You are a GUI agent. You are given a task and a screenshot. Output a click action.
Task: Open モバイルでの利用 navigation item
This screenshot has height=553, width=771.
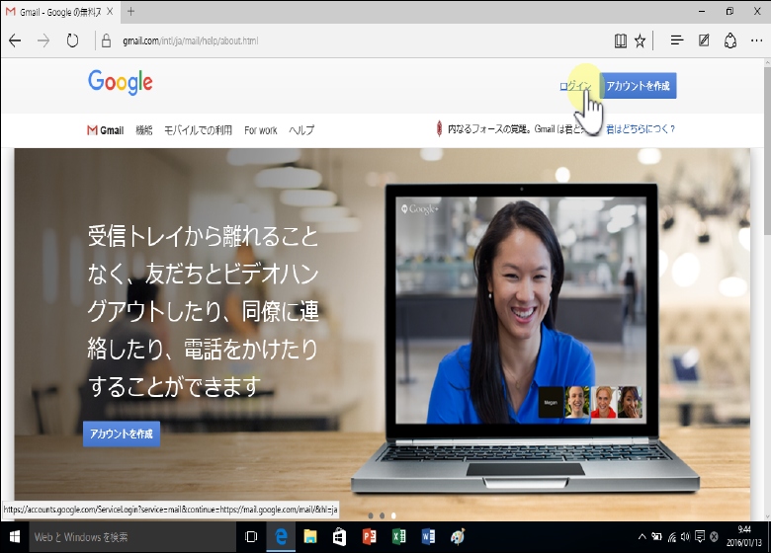(x=198, y=130)
